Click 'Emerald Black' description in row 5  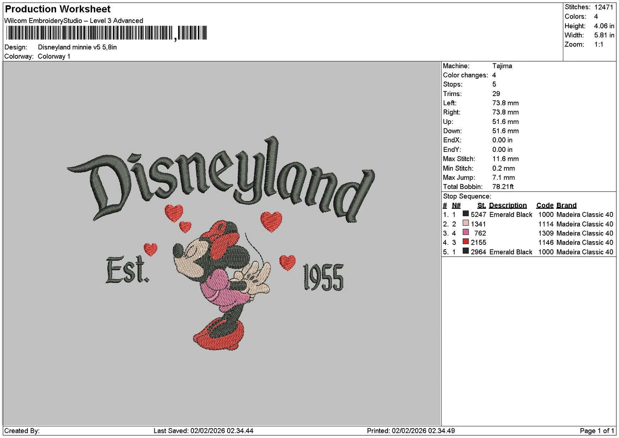[x=511, y=252]
